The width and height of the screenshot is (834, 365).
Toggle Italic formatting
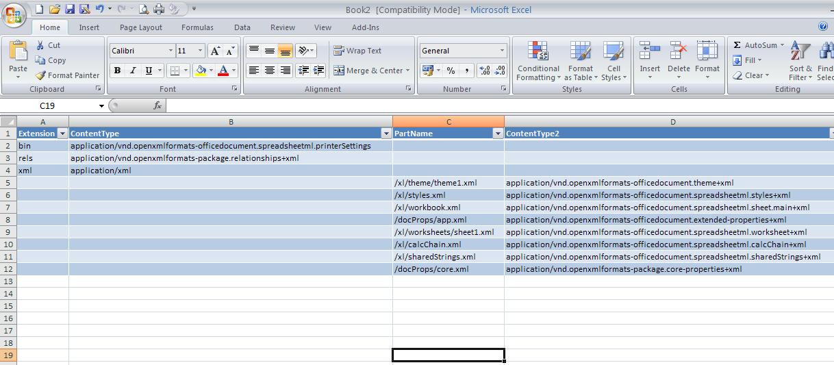coord(132,71)
